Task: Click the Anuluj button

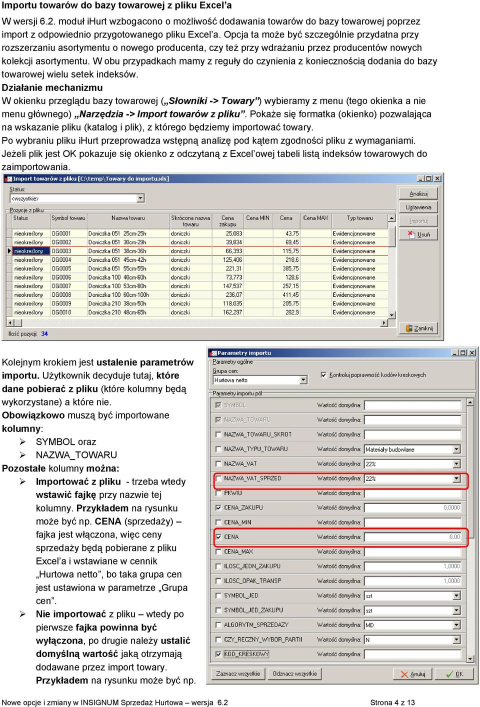Action: pyautogui.click(x=413, y=674)
